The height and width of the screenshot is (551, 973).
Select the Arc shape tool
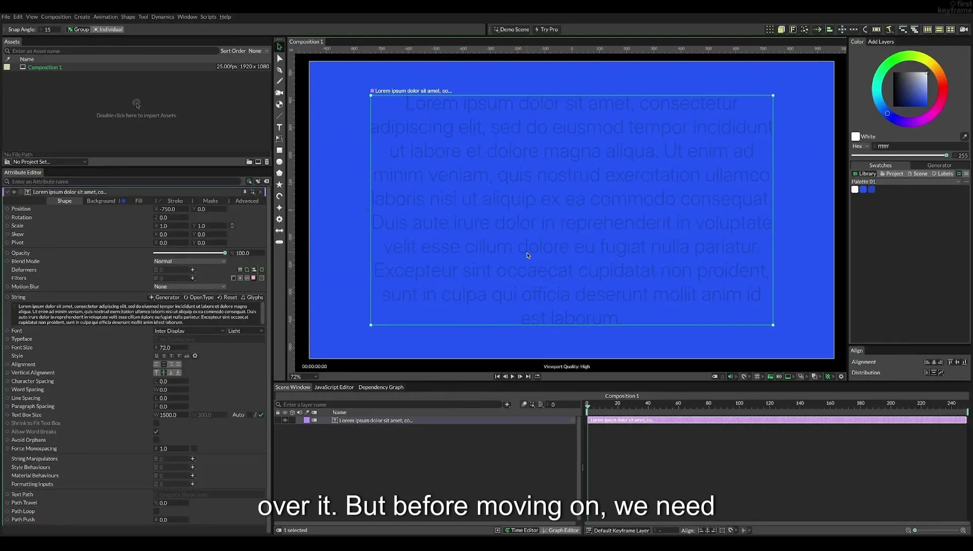pos(279,196)
